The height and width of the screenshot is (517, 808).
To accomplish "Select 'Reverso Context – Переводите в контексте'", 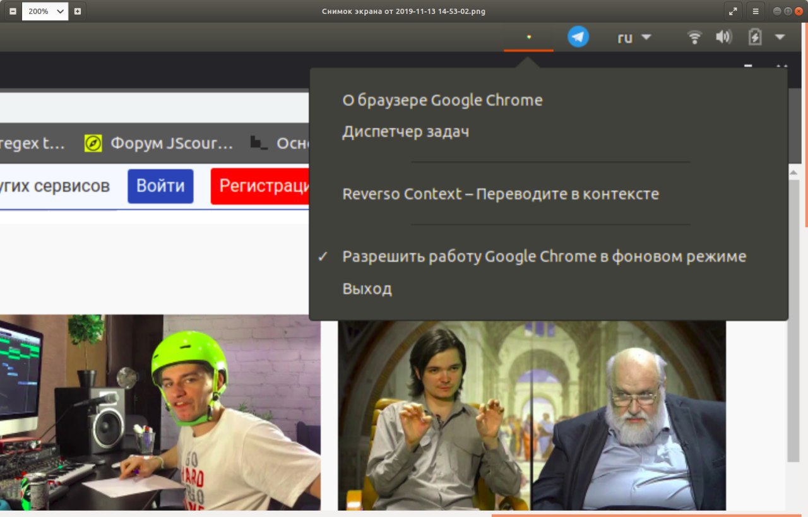I will tap(501, 194).
